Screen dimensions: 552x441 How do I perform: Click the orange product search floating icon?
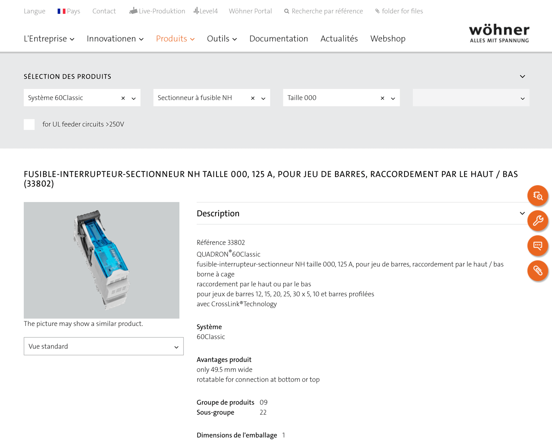pos(538,196)
